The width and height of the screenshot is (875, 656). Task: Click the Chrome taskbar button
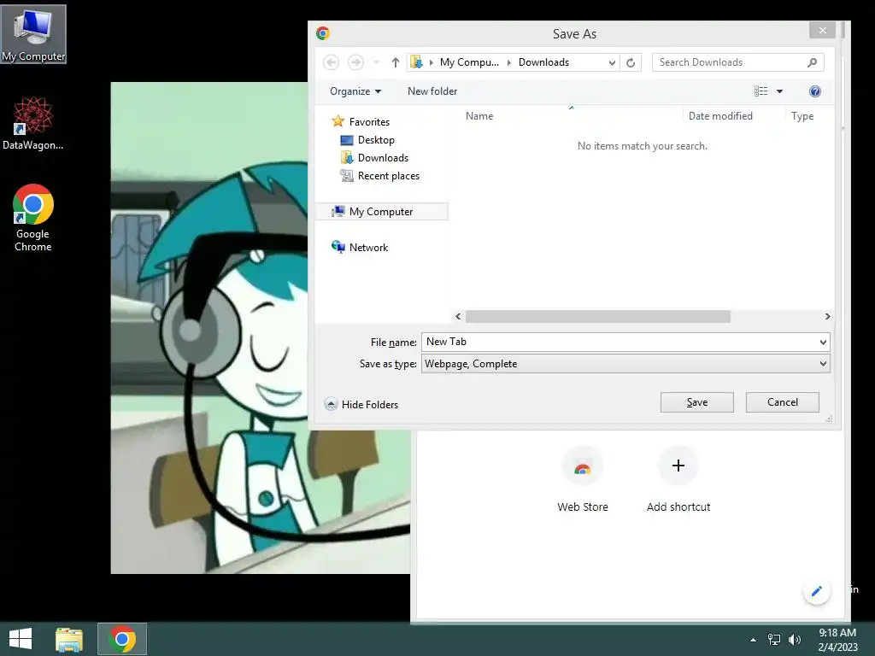click(x=122, y=639)
